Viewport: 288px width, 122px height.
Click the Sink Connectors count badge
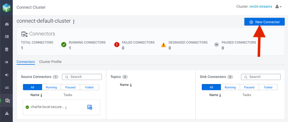point(230,77)
